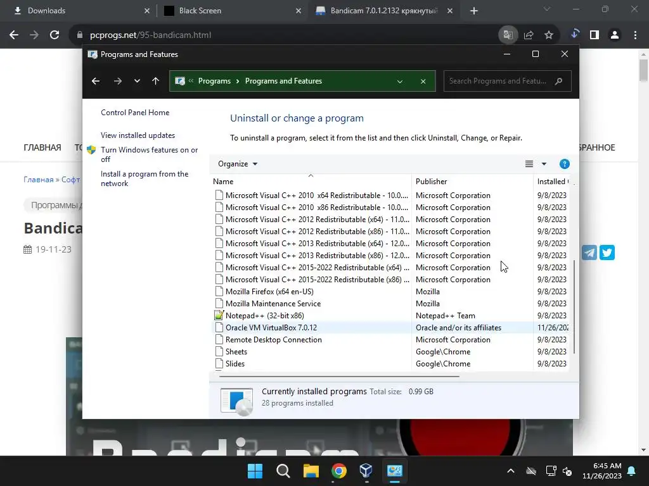Viewport: 649px width, 486px height.
Task: Click the program list horizontal scrollbar
Action: tap(339, 377)
